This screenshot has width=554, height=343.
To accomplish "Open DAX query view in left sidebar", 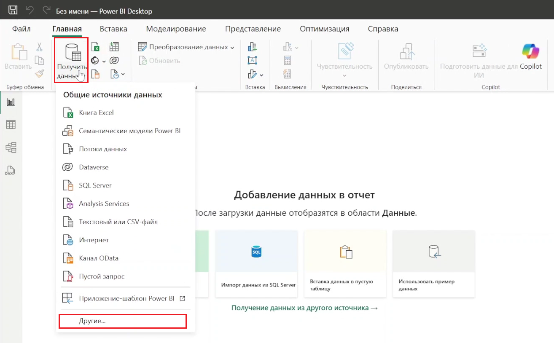I will [x=11, y=170].
